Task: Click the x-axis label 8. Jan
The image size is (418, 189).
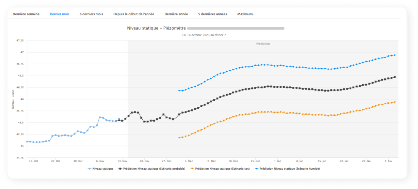Action: pos(300,161)
